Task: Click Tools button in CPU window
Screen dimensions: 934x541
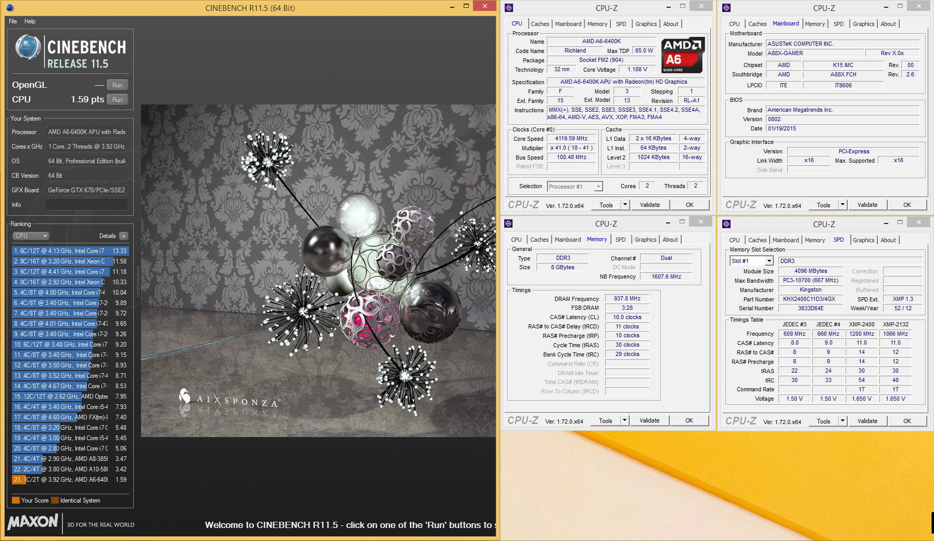Action: (x=606, y=205)
